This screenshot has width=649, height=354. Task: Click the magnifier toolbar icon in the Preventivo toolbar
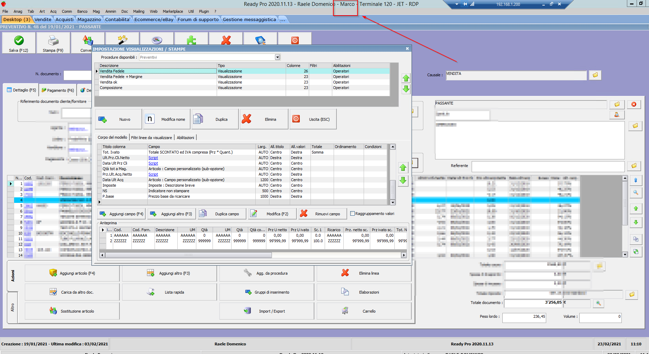pyautogui.click(x=260, y=40)
